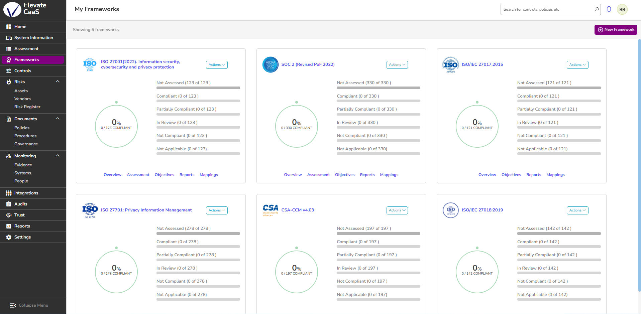Collapse the Monitoring sidebar section
Image resolution: width=641 pixels, height=314 pixels.
[58, 156]
